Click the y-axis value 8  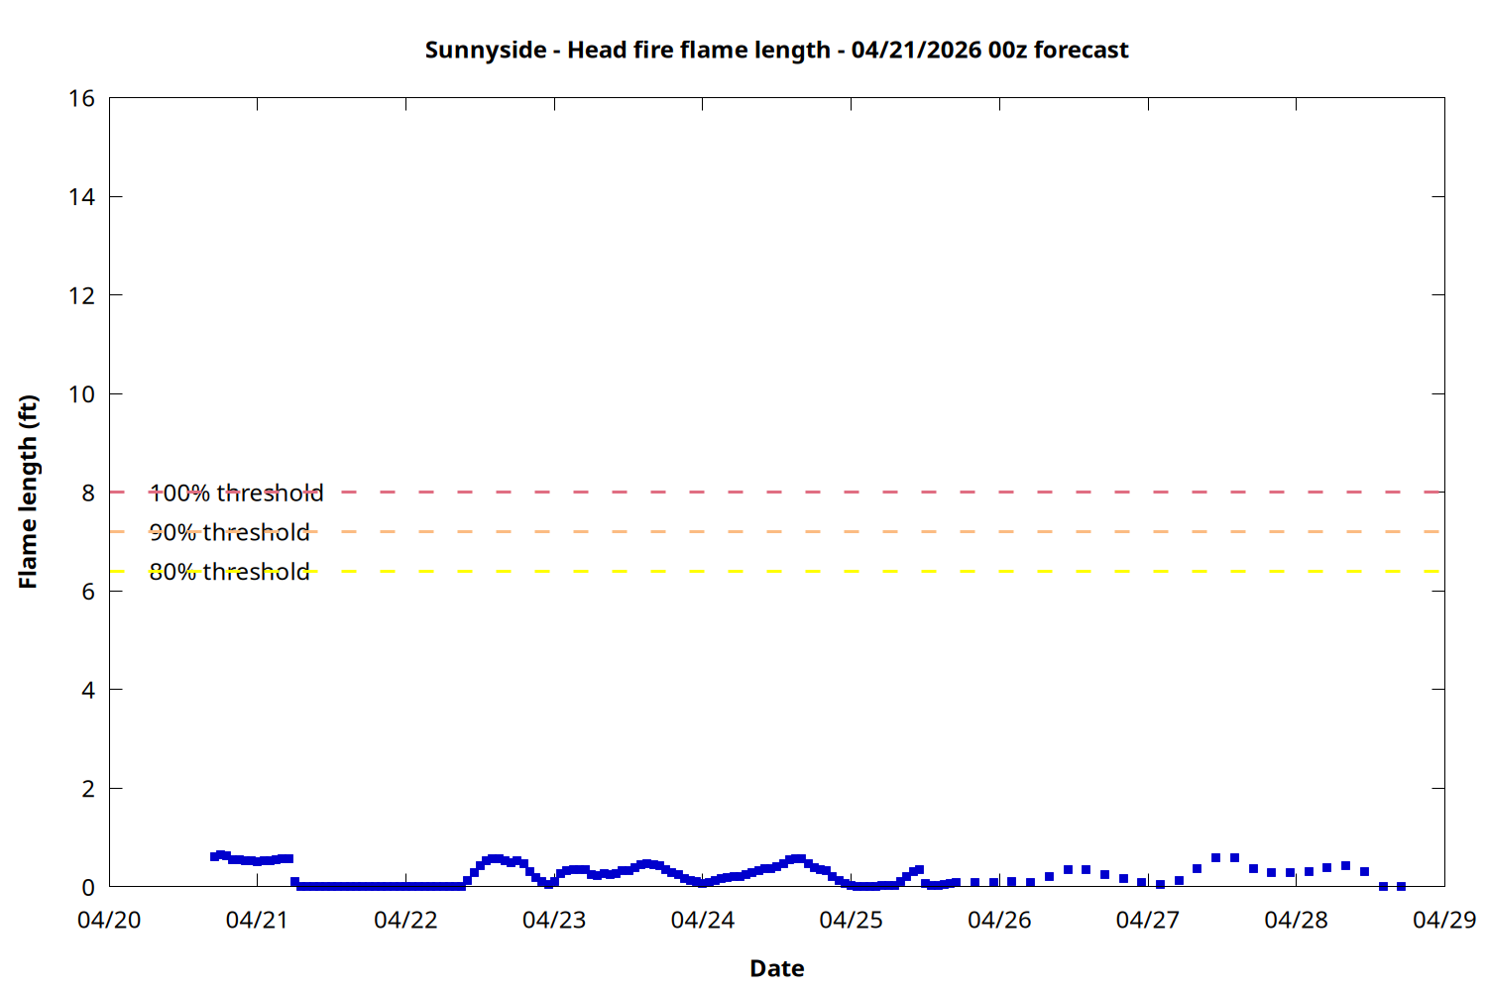[x=88, y=493]
